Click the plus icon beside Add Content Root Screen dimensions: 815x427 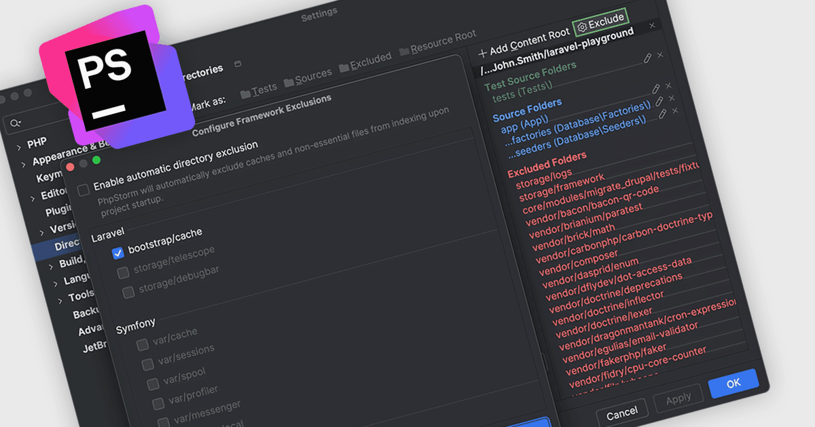pyautogui.click(x=483, y=53)
